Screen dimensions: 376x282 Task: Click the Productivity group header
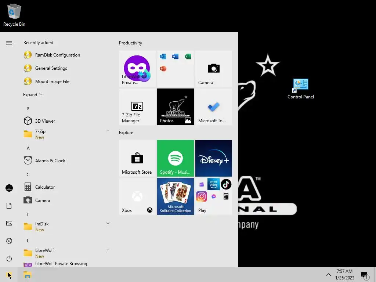[x=130, y=43]
